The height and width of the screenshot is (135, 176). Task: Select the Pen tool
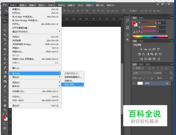[x=5, y=86]
